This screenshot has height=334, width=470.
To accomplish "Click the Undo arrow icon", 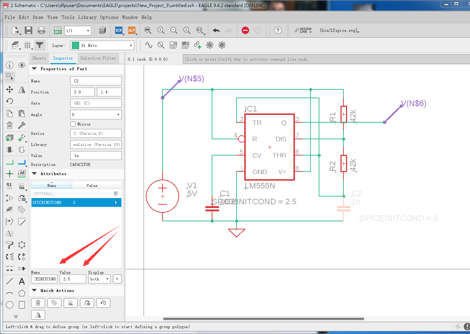I will pyautogui.click(x=216, y=30).
